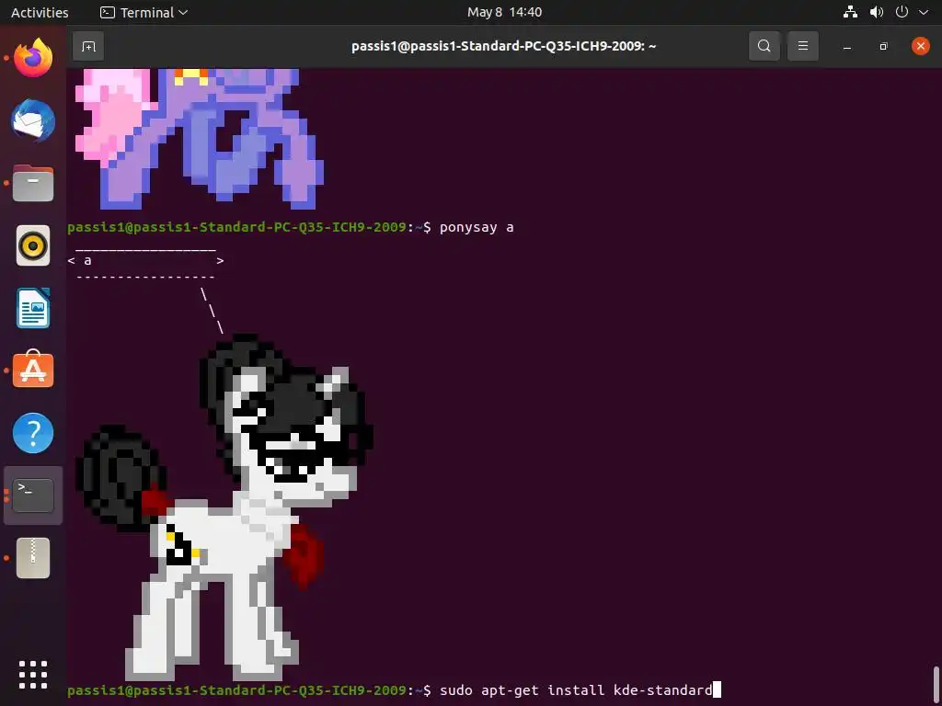Open Rhythmbox music player in the dock

click(33, 245)
